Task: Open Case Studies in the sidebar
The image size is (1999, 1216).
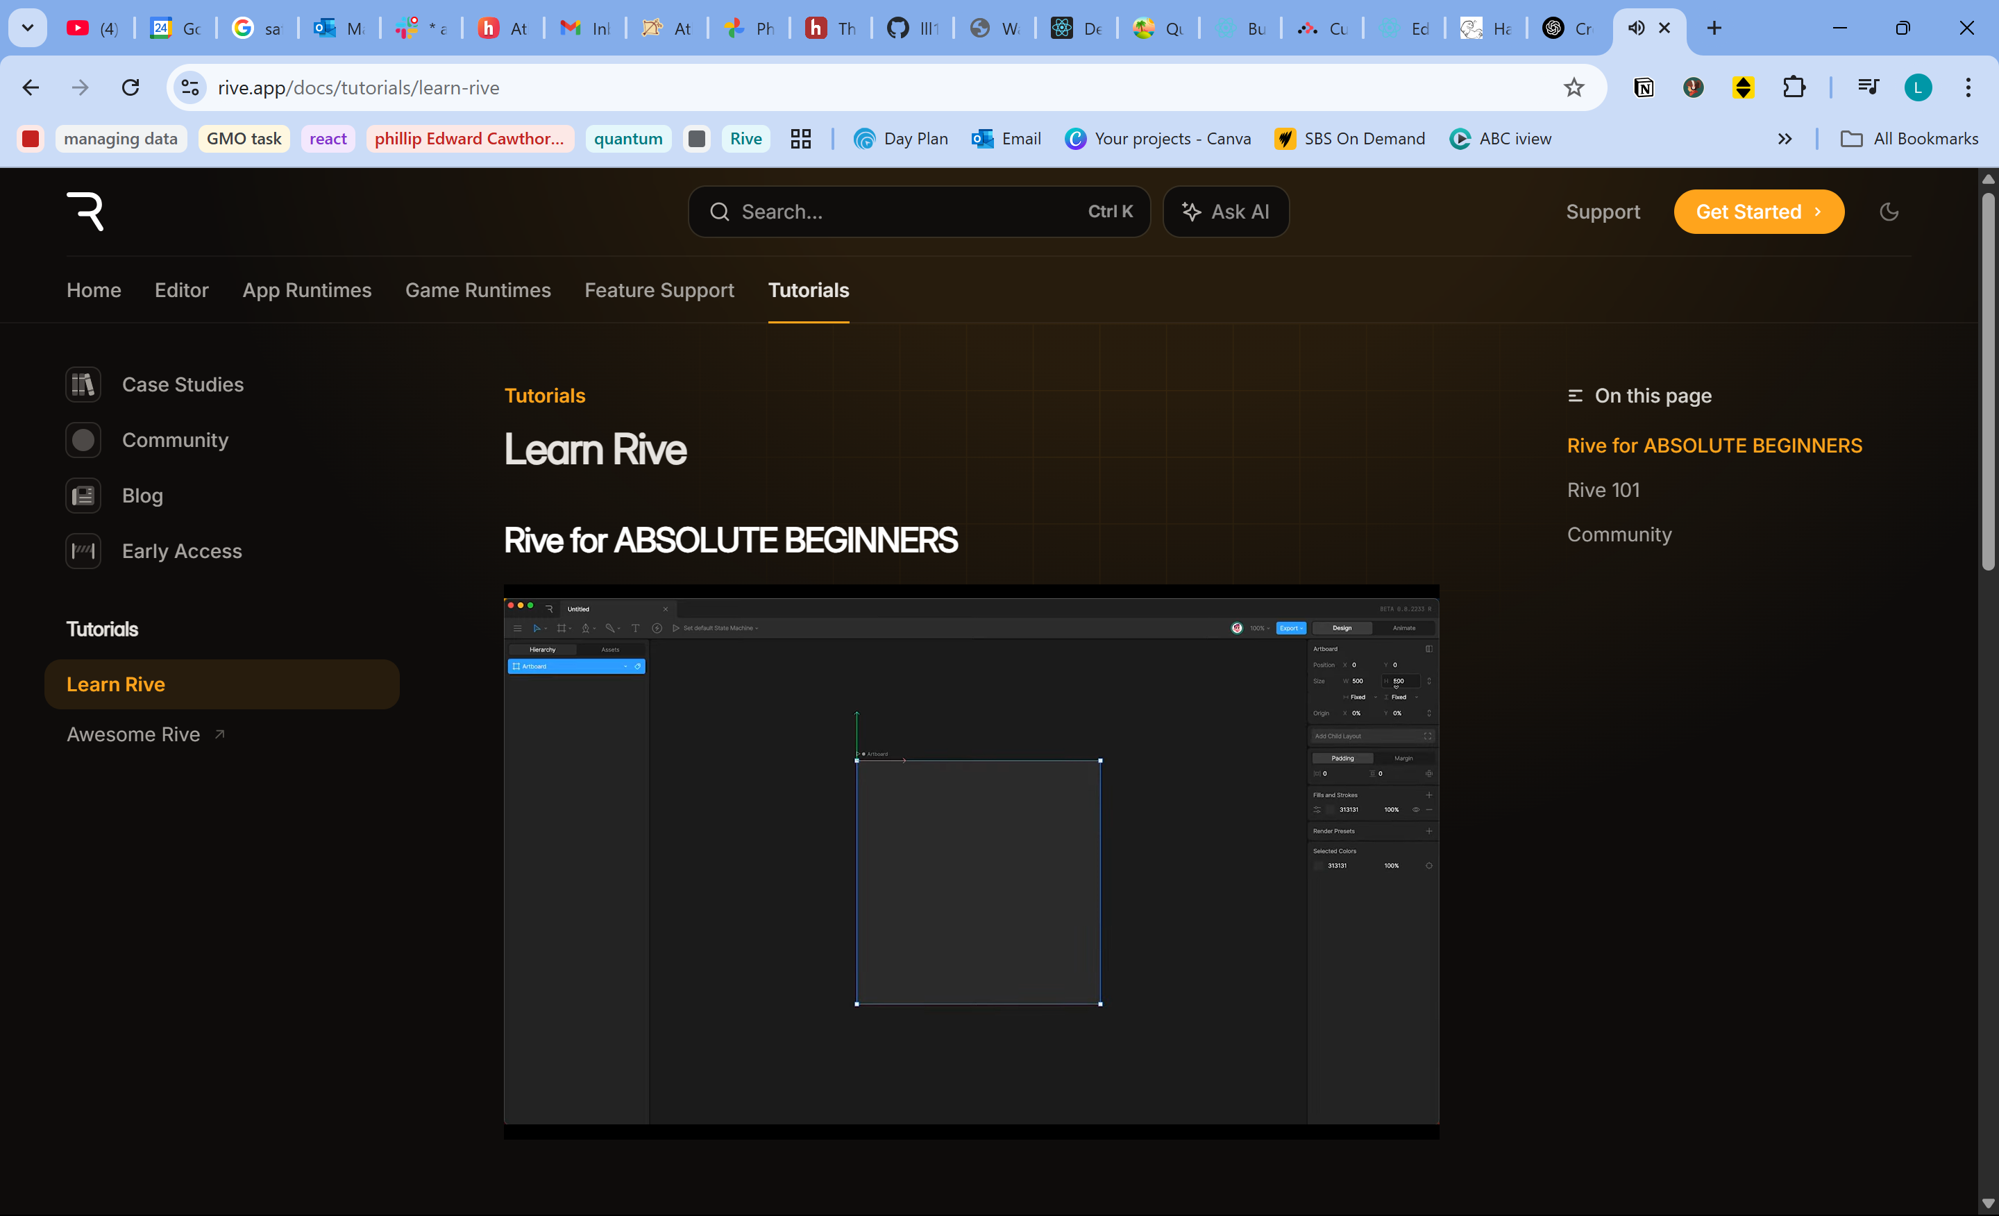Action: coord(183,385)
